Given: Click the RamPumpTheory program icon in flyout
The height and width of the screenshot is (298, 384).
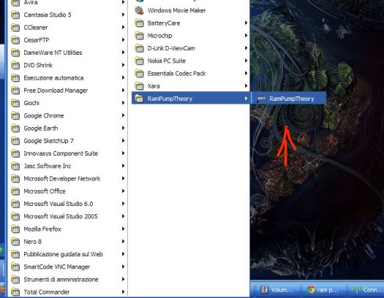Looking at the screenshot, I should click(261, 99).
